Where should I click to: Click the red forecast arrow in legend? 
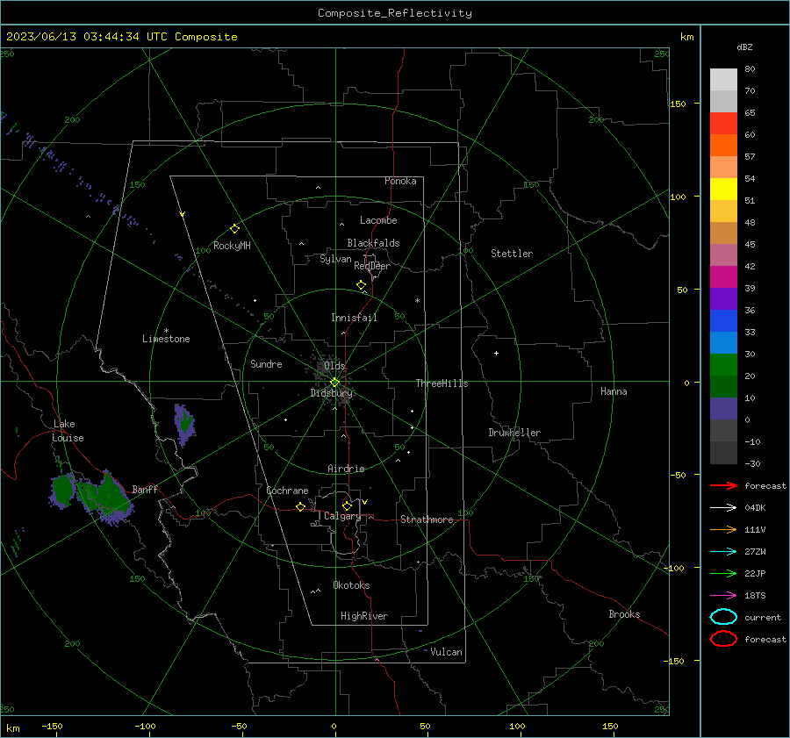[x=723, y=485]
